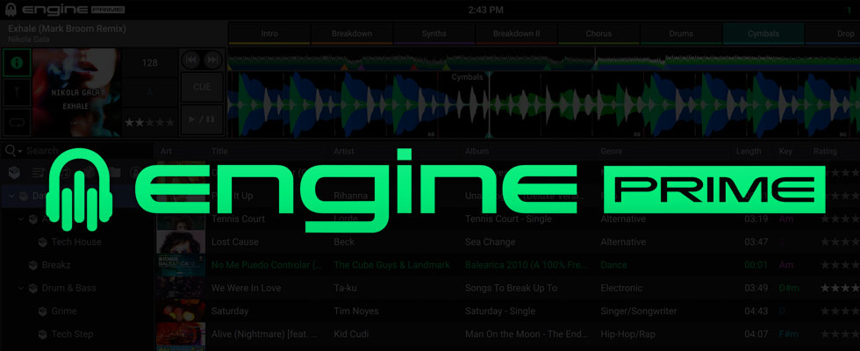Click the We Were In Love album art

[181, 288]
